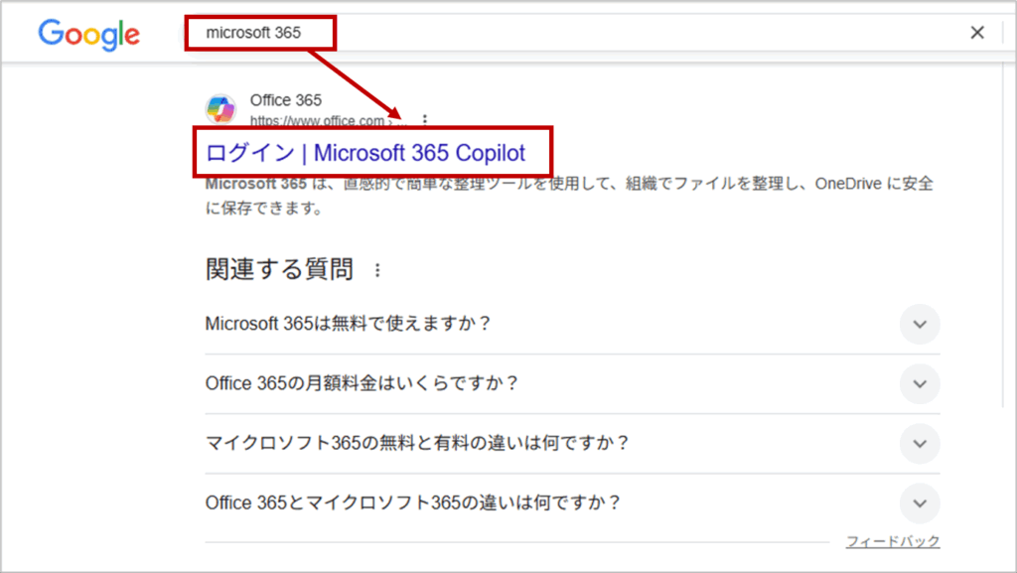This screenshot has height=573, width=1017.
Task: Open the three-dot menu beside 関連する質問
Action: coord(376,270)
